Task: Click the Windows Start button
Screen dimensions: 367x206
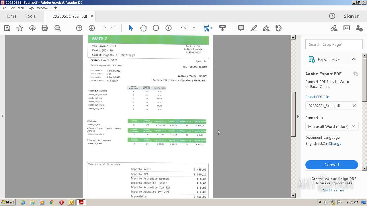Action: 8,202
